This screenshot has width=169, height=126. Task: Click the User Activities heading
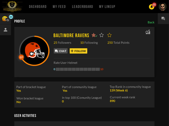pos(25,116)
